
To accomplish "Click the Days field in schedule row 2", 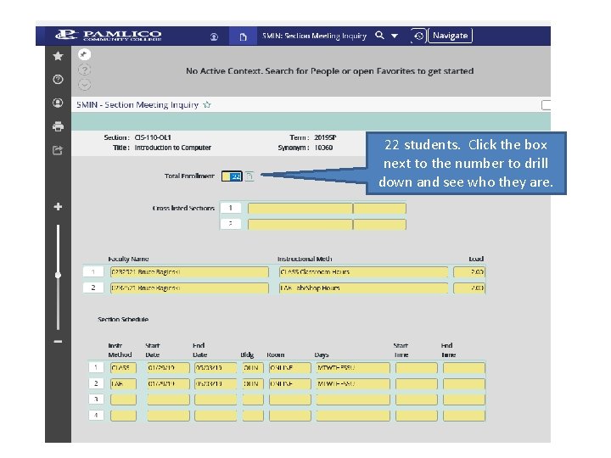I will click(x=353, y=383).
